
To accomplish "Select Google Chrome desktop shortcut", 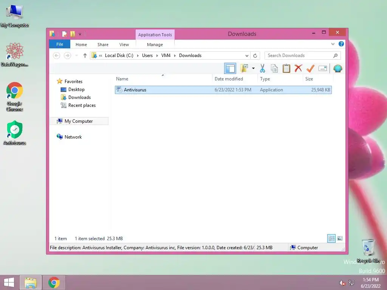I will [x=15, y=97].
